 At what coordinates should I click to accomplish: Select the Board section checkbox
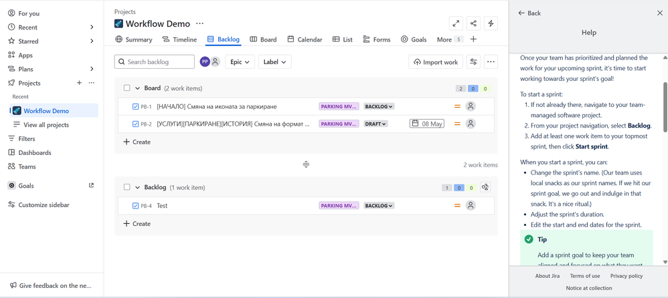(x=127, y=88)
